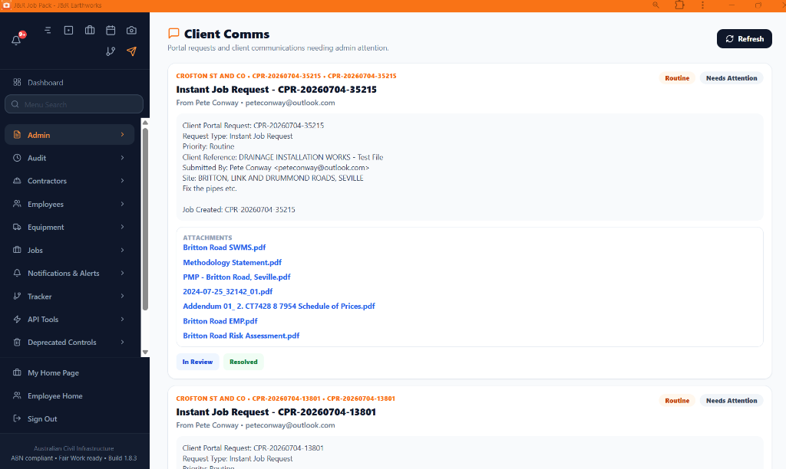The image size is (786, 469).
Task: Click the Dashboard grid icon
Action: tap(17, 82)
